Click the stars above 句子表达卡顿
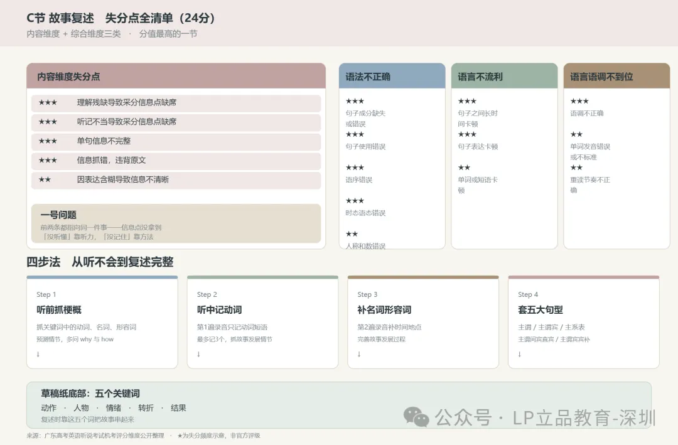 pyautogui.click(x=467, y=134)
